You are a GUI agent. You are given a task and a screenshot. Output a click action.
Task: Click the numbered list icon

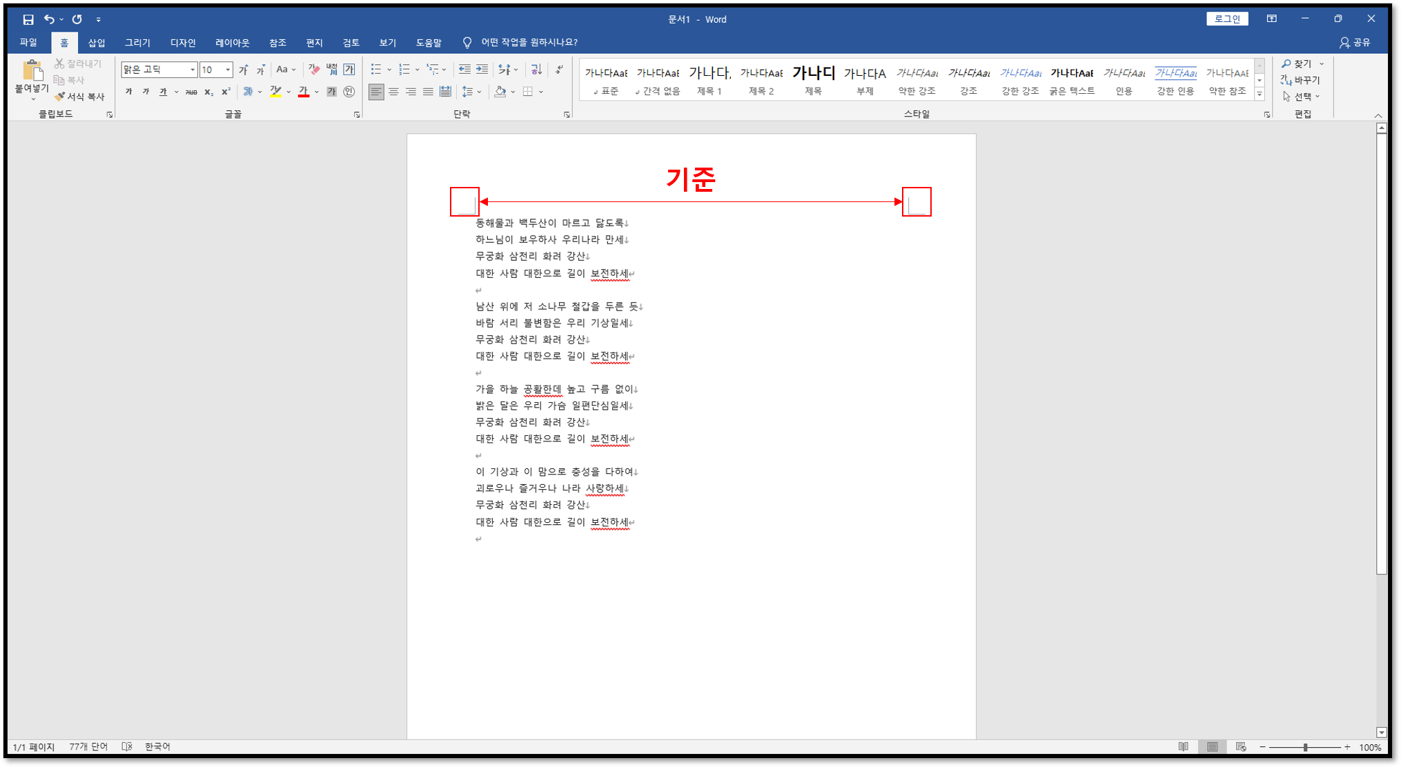click(x=404, y=70)
